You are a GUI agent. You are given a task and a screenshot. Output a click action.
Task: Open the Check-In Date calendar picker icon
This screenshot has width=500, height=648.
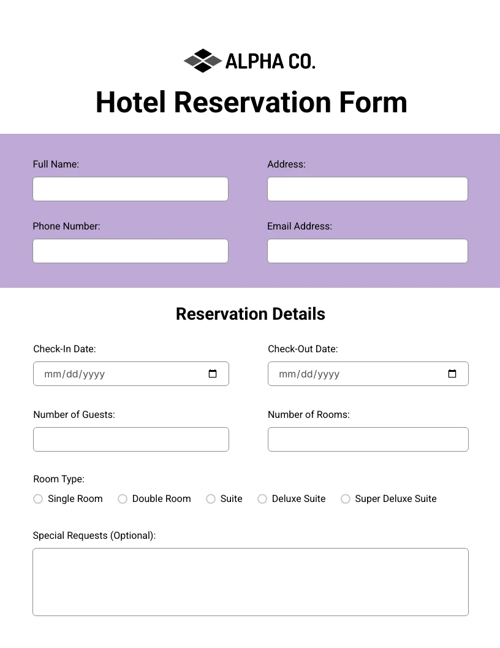213,374
